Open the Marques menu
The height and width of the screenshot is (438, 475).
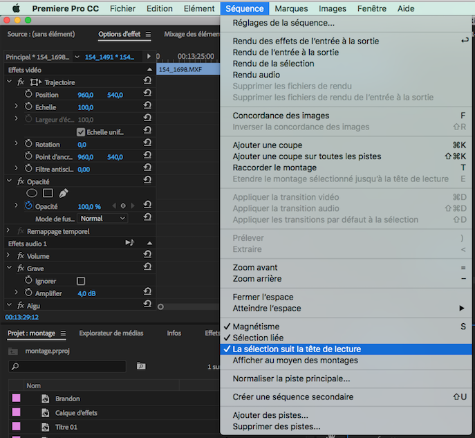click(x=291, y=8)
